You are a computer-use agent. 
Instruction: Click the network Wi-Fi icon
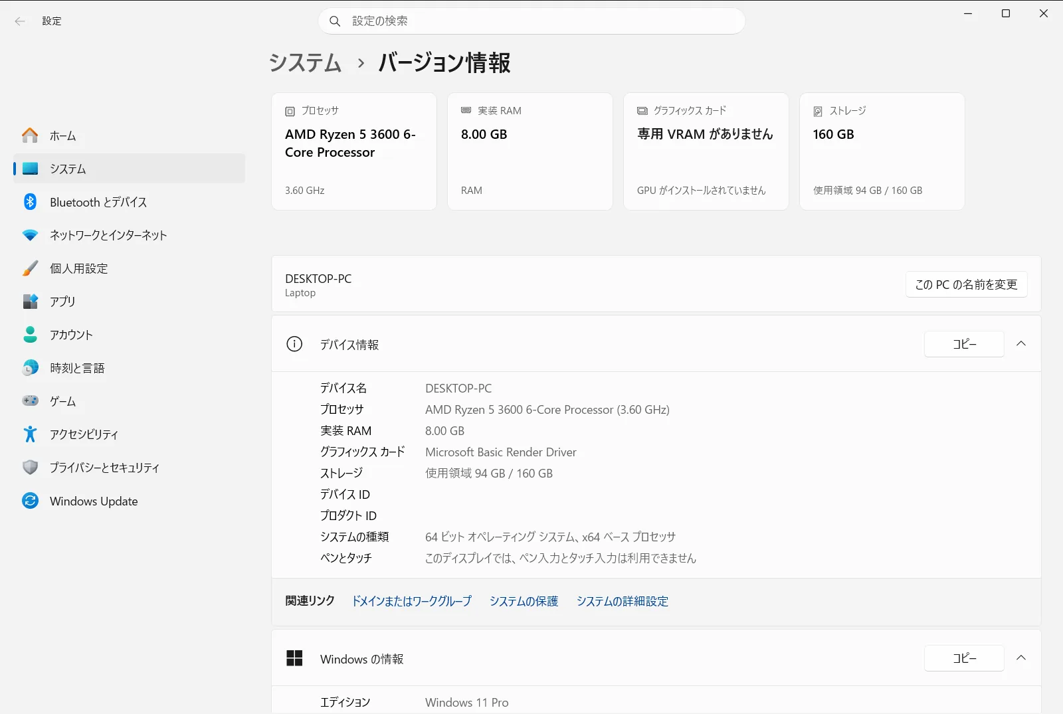click(x=30, y=235)
